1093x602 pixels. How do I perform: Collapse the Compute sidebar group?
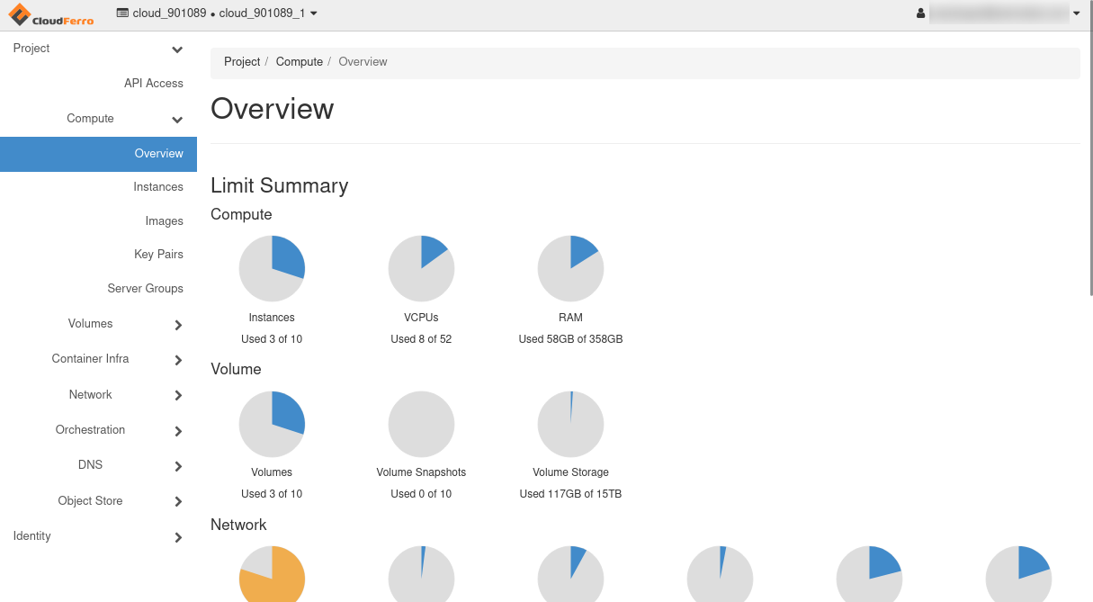[x=177, y=120]
